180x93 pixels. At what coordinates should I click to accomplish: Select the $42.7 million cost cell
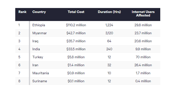coord(76,33)
